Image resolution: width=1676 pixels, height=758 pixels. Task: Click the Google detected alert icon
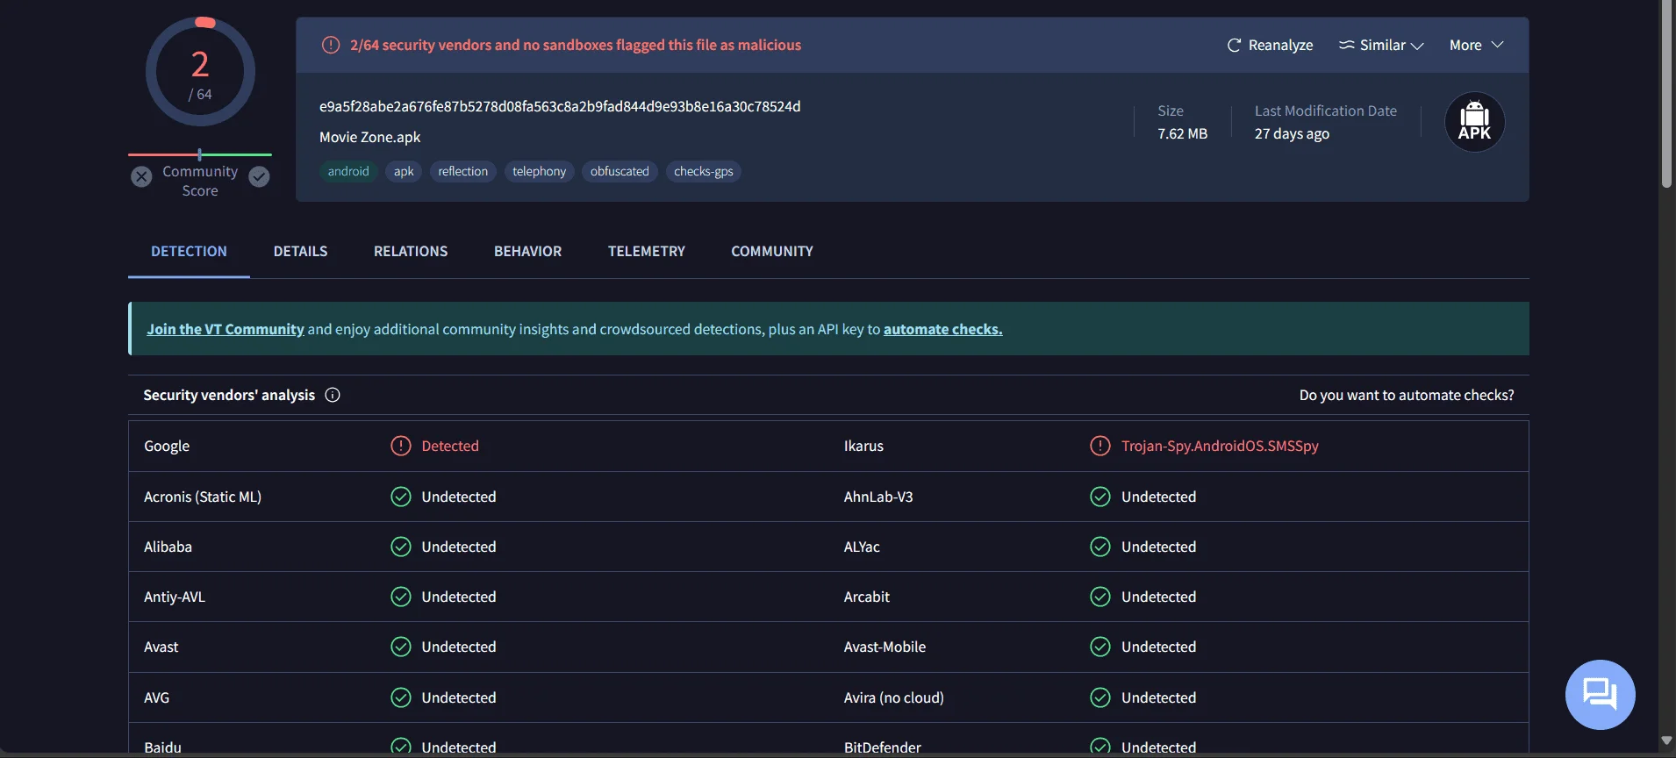pos(401,446)
